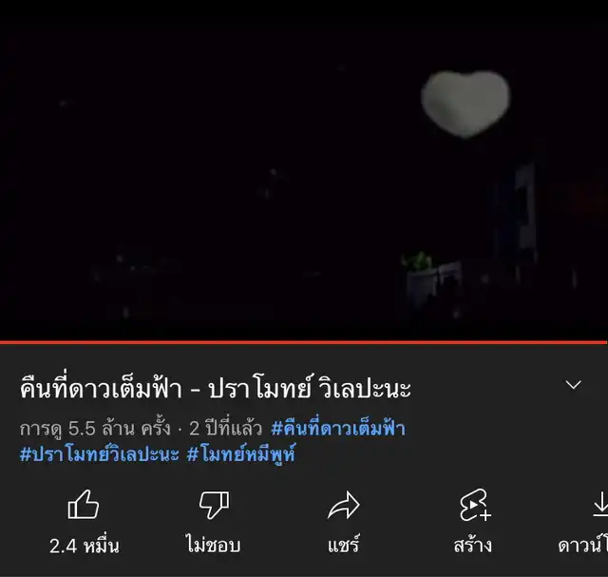Select the สร้าง create label
Image resolution: width=608 pixels, height=577 pixels.
click(473, 545)
